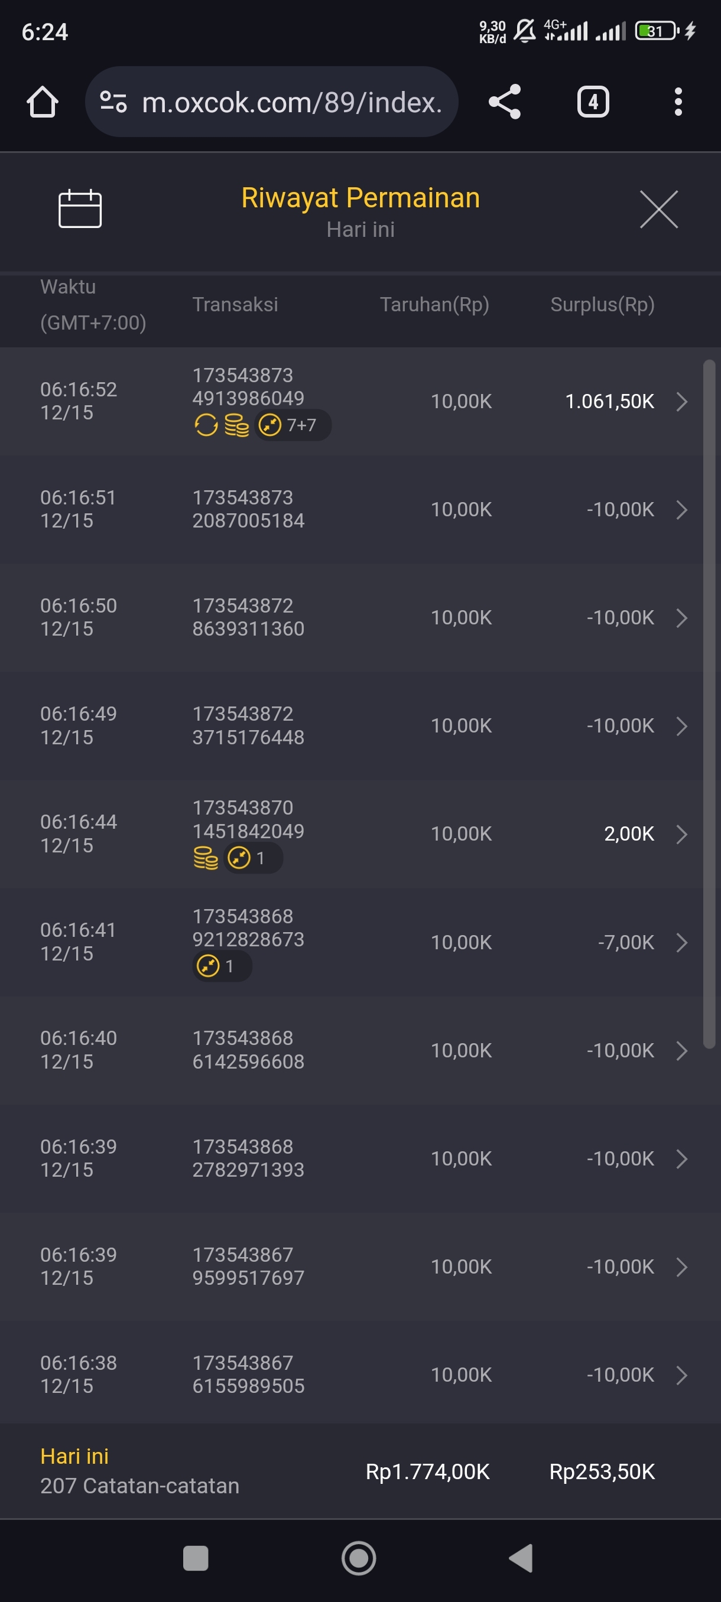
Task: Tap the browser home icon
Action: pos(43,102)
